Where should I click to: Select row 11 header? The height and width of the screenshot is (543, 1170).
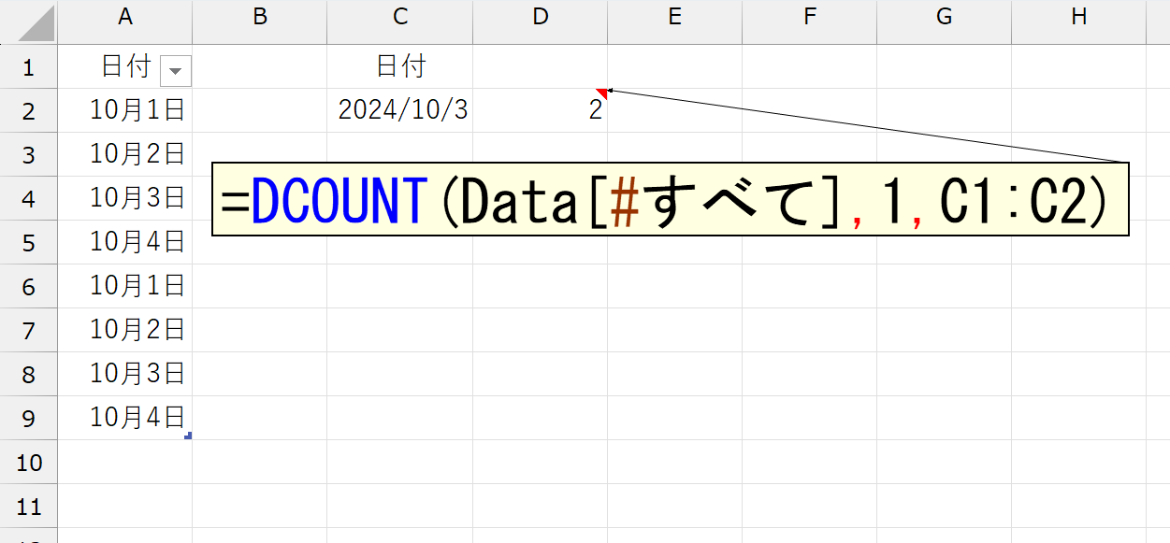click(x=28, y=506)
